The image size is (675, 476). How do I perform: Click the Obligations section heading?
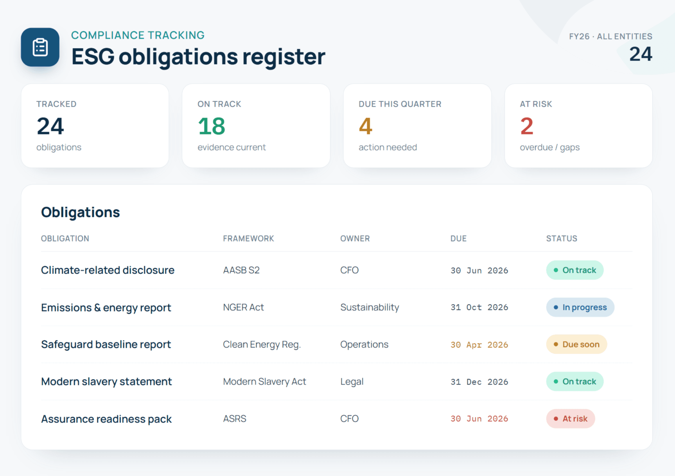[80, 212]
